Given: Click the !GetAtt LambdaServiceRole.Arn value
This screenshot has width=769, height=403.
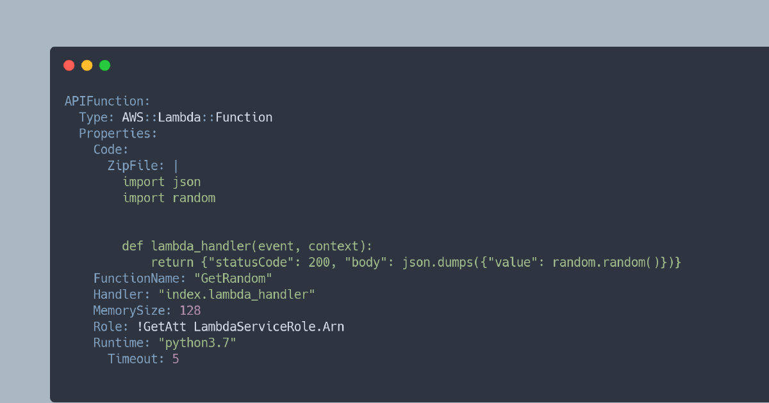Looking at the screenshot, I should pyautogui.click(x=240, y=326).
